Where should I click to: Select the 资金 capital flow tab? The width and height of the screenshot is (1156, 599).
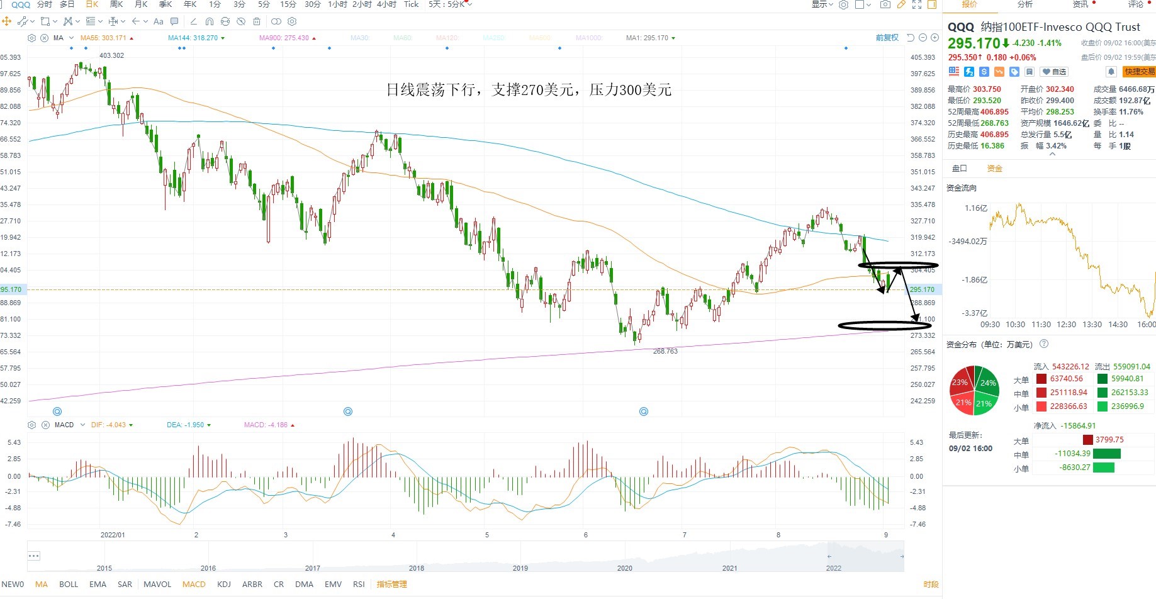pos(995,169)
